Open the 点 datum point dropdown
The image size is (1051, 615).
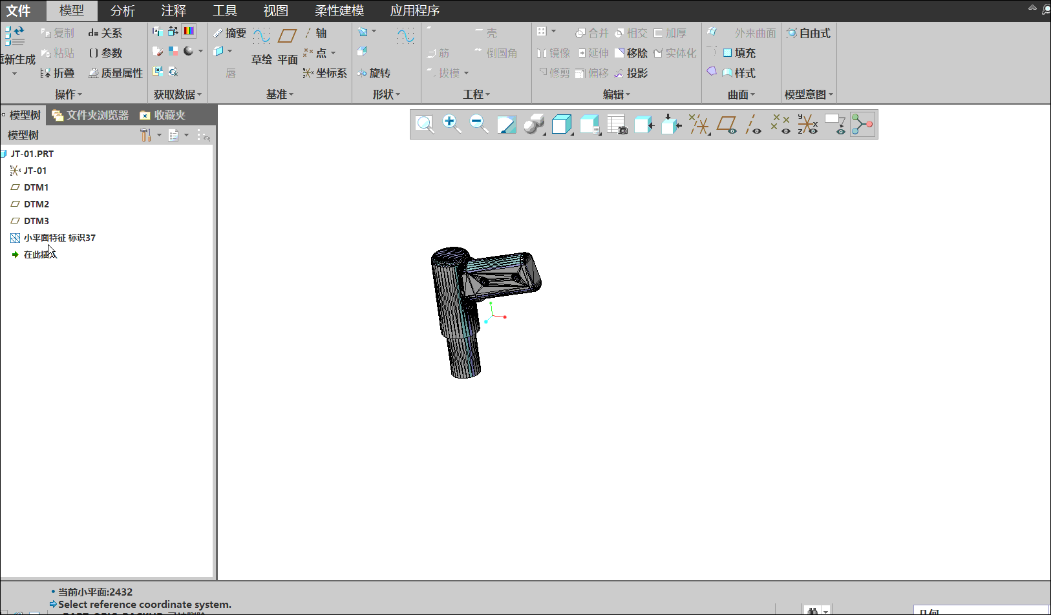[333, 53]
